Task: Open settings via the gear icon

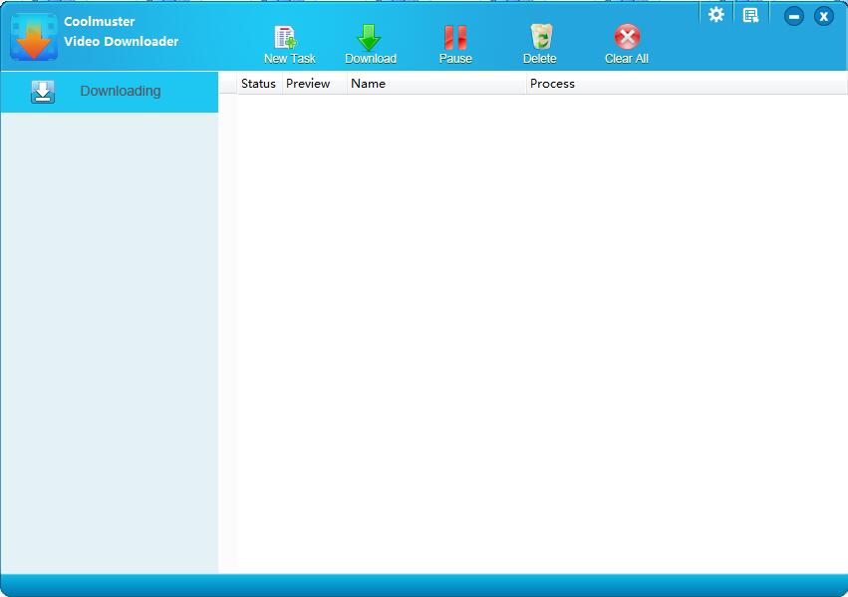Action: click(715, 14)
